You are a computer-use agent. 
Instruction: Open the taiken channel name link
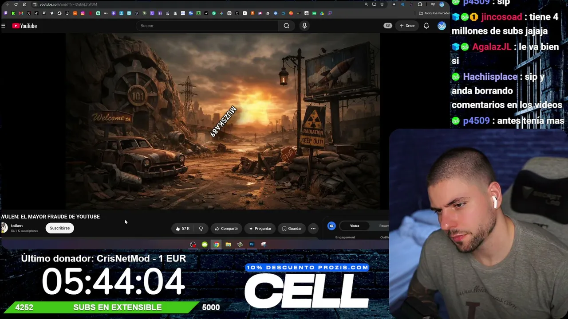tap(17, 226)
